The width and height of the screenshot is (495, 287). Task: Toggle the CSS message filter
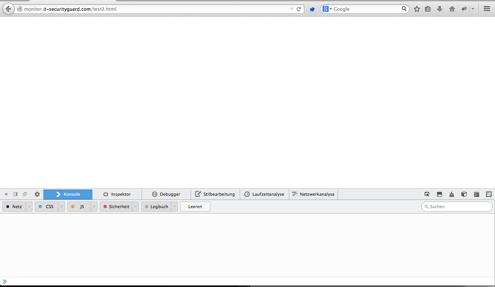coord(46,207)
